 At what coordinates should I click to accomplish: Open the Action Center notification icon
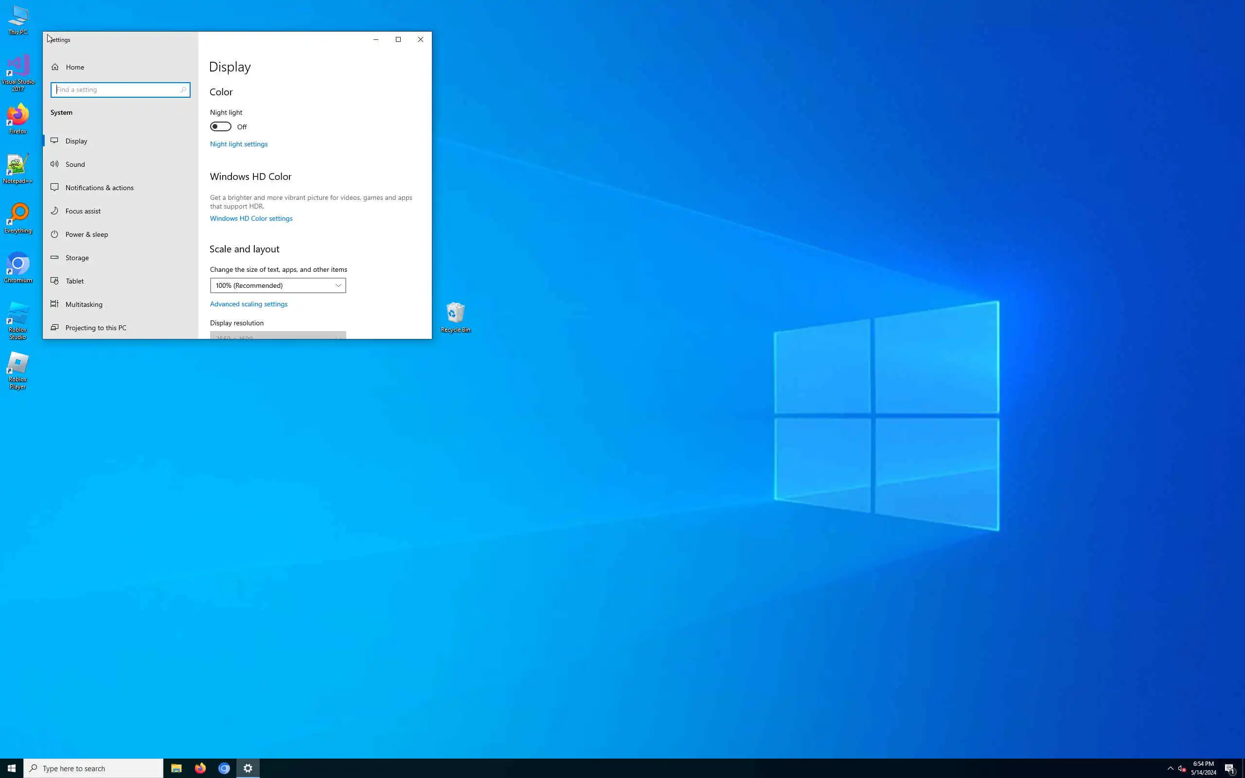tap(1229, 768)
